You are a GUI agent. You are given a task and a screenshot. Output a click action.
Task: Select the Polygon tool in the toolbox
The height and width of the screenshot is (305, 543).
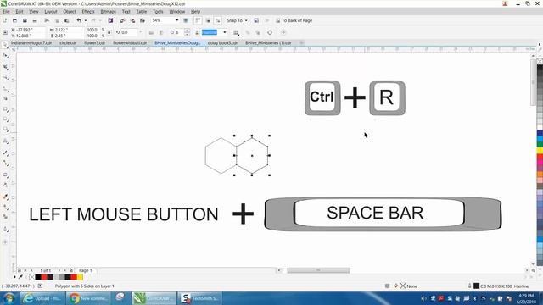(x=5, y=130)
